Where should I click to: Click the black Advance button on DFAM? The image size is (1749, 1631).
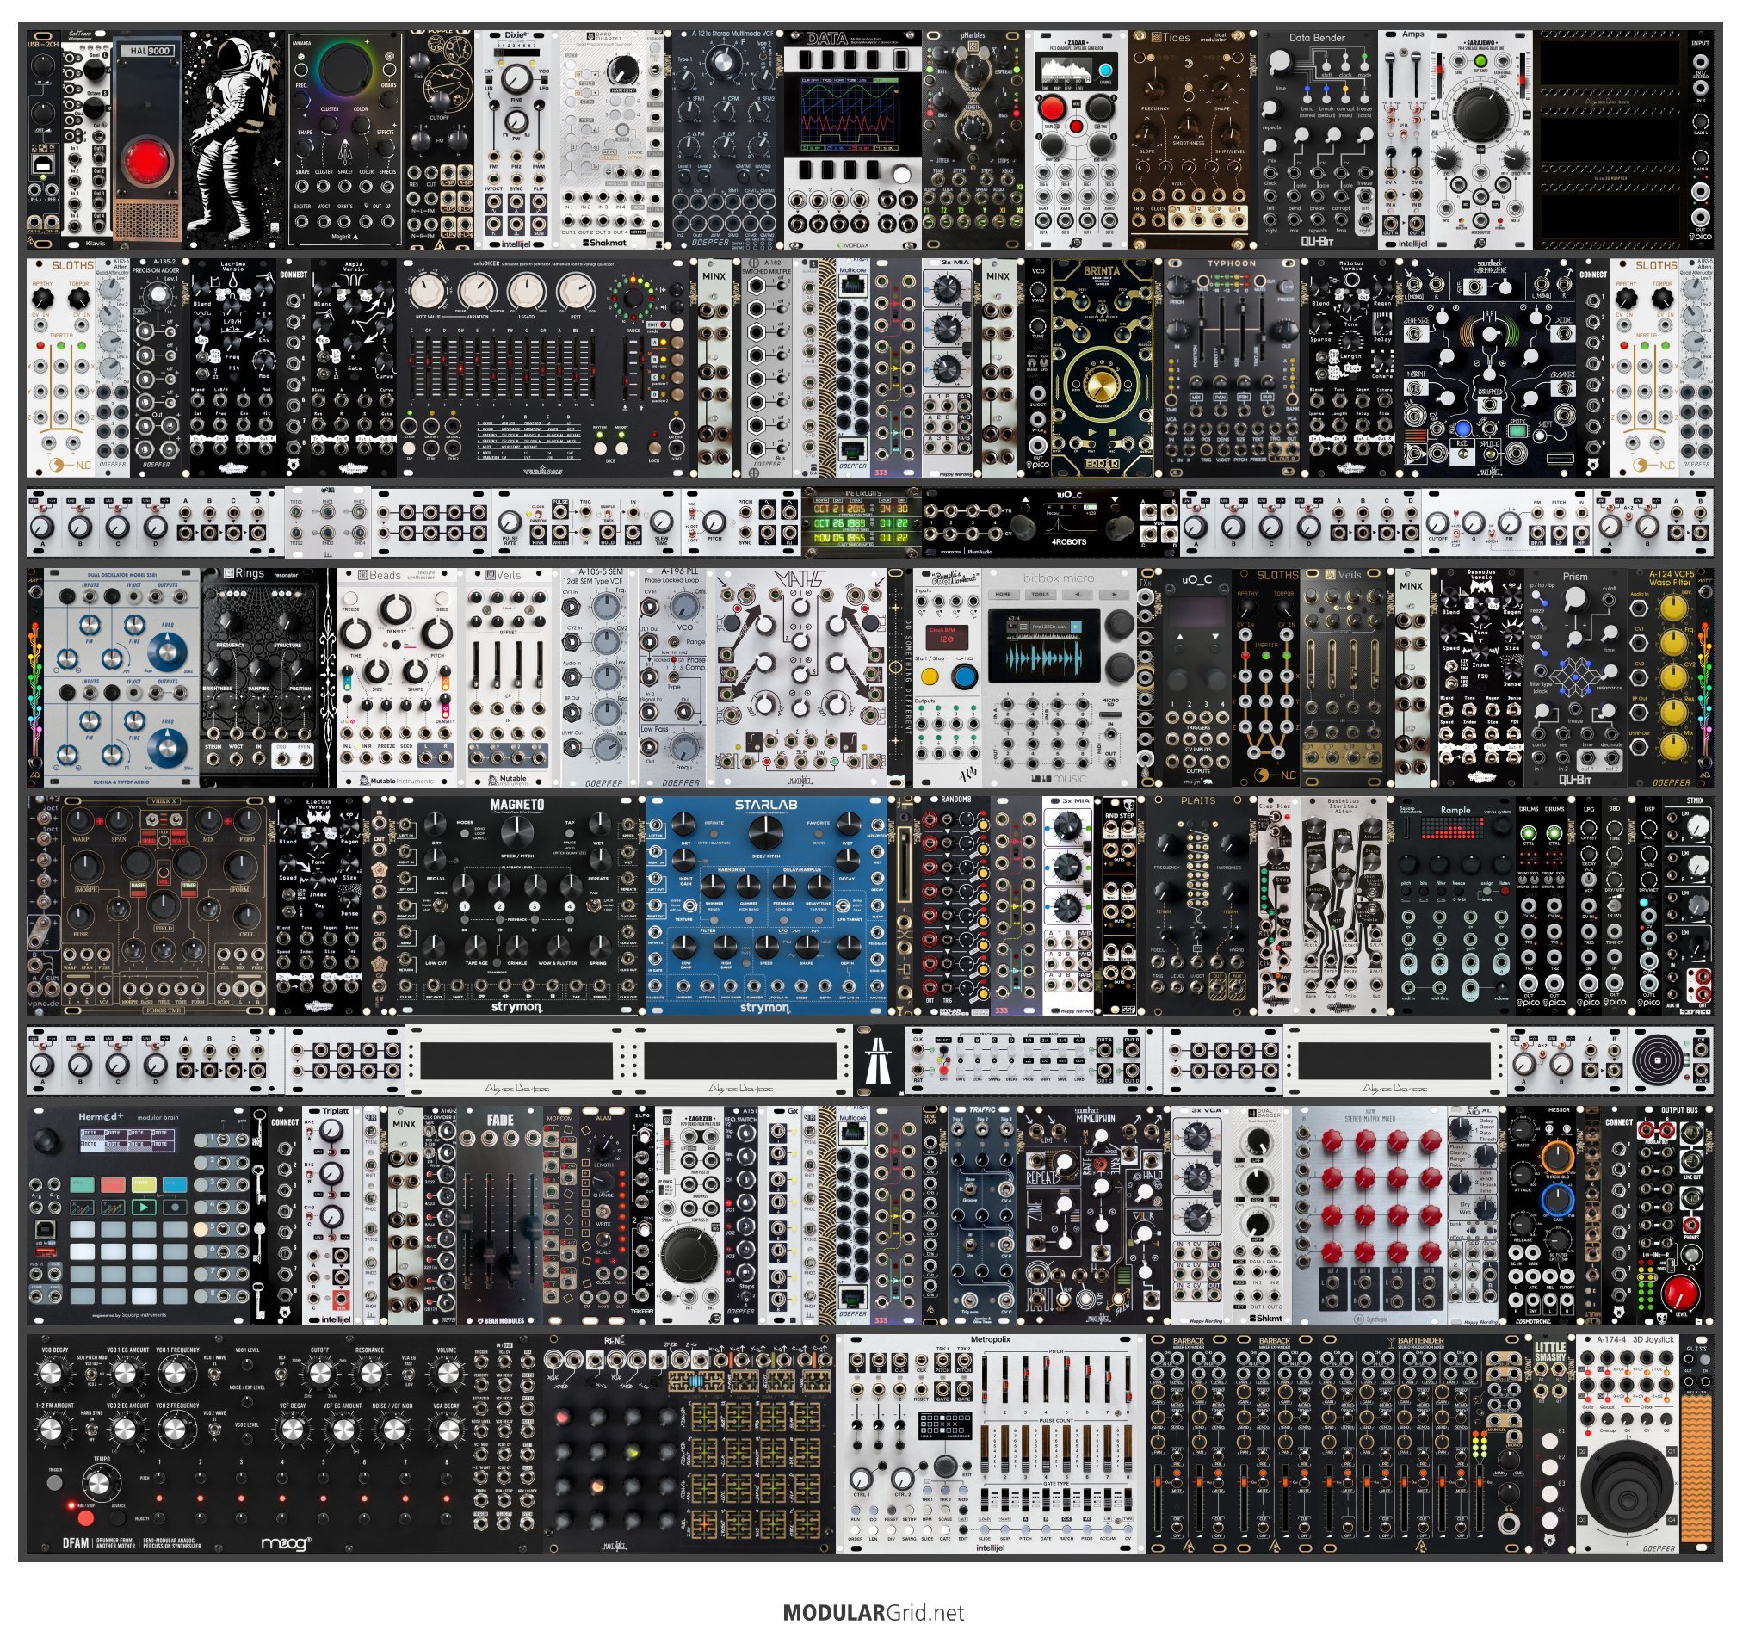pyautogui.click(x=118, y=1517)
